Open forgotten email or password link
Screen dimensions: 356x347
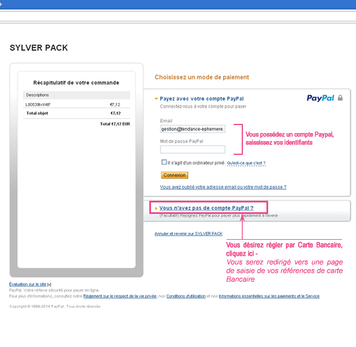223,187
